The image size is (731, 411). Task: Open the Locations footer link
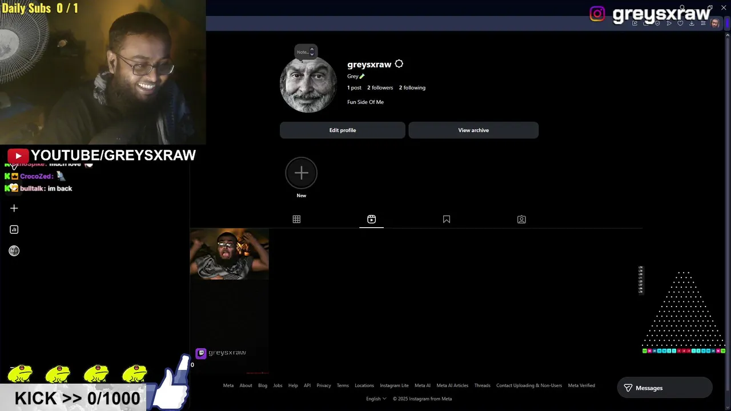(364, 385)
